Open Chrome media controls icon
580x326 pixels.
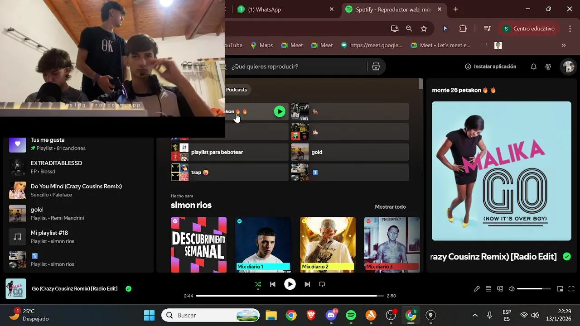click(x=487, y=29)
